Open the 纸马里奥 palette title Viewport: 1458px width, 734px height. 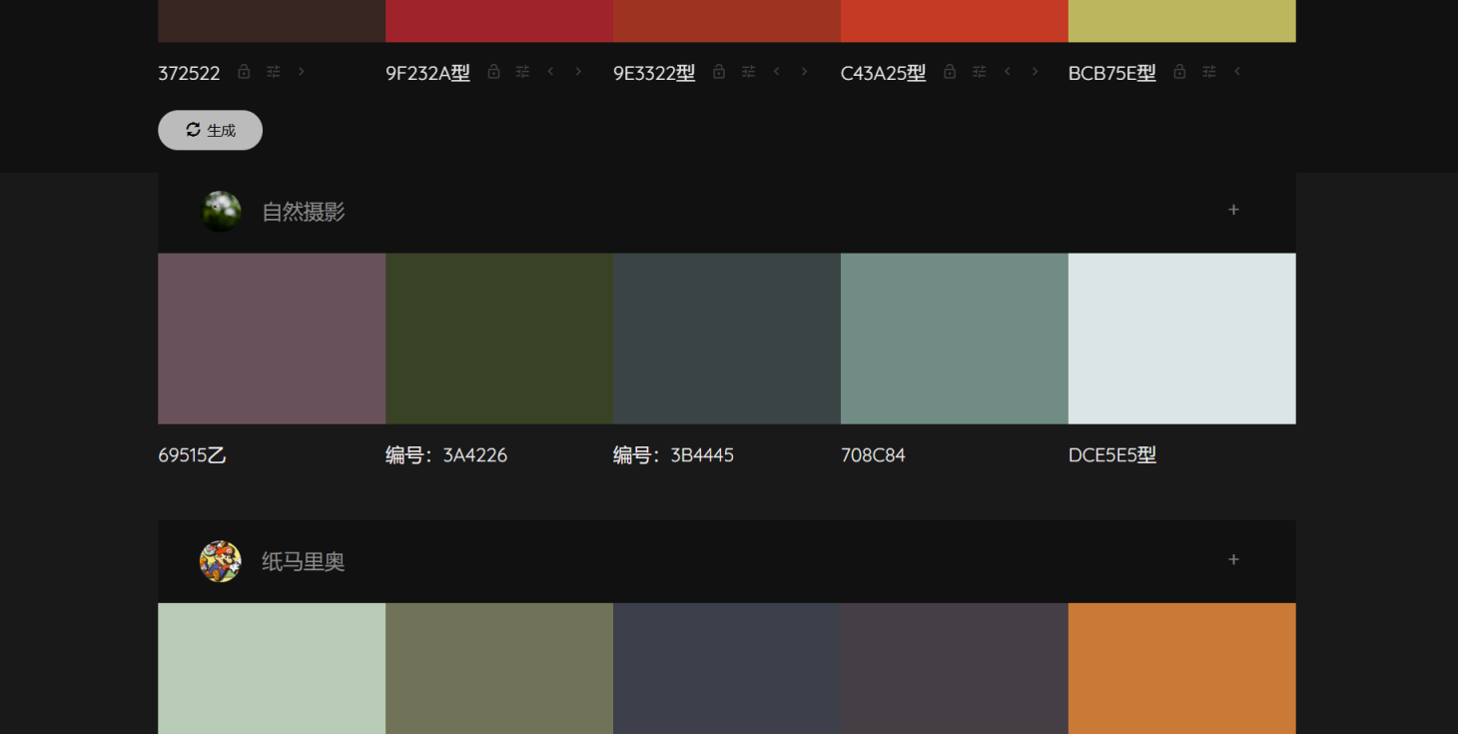pyautogui.click(x=303, y=561)
